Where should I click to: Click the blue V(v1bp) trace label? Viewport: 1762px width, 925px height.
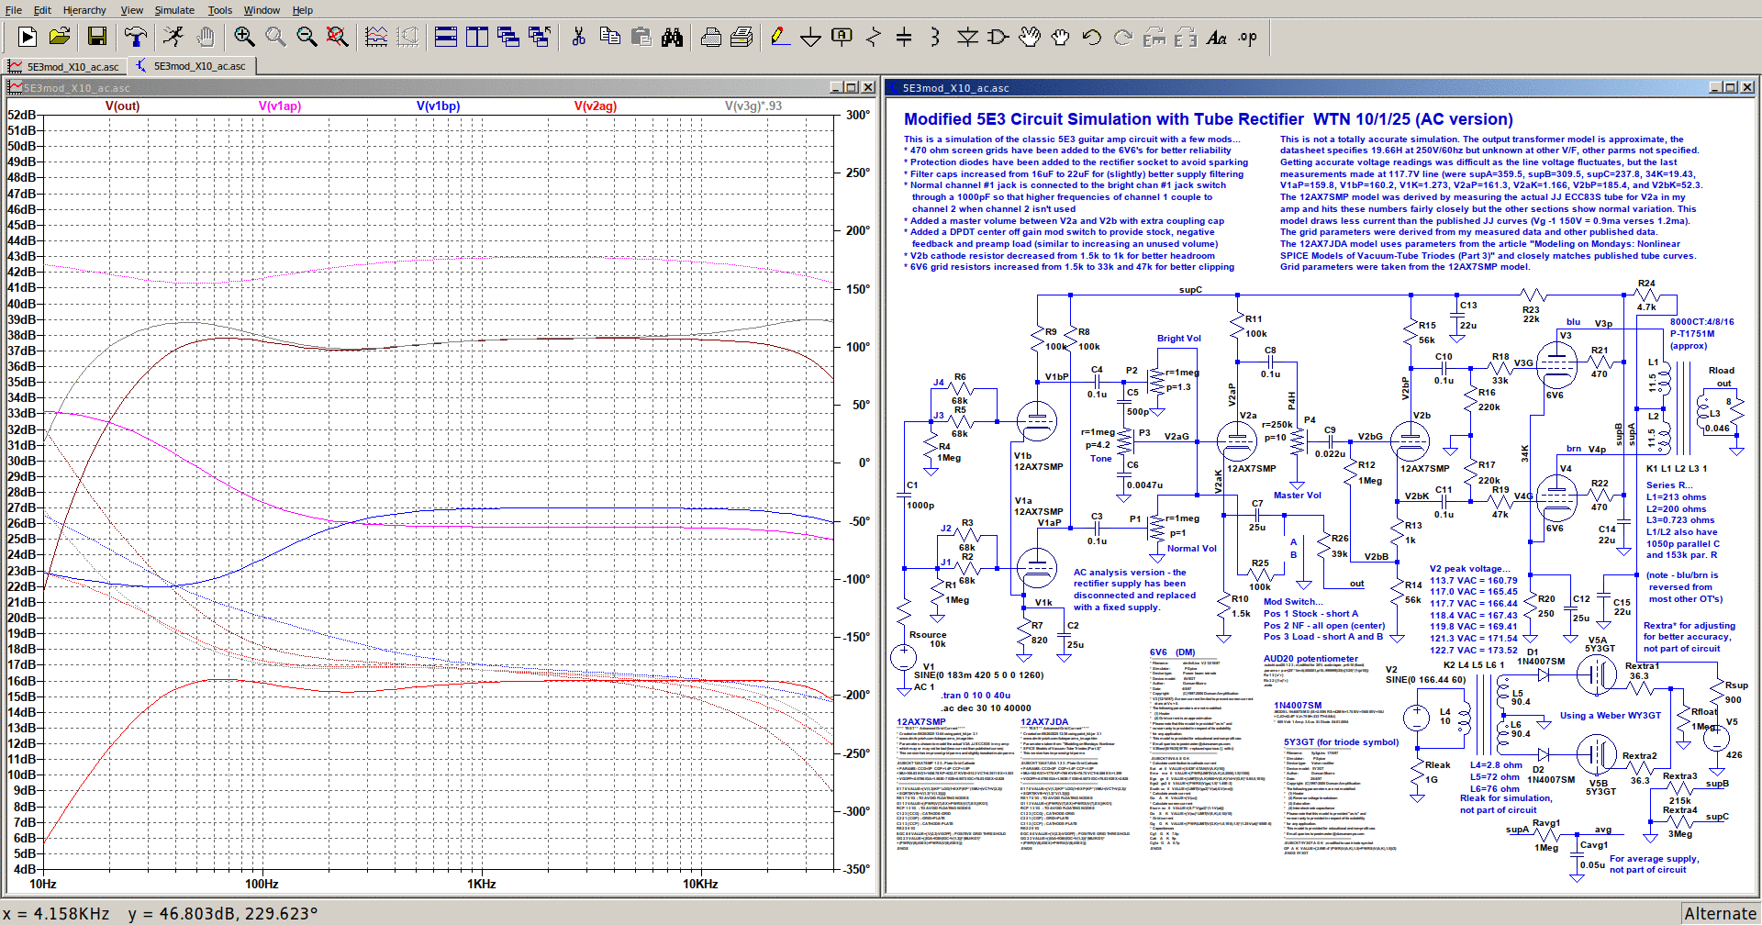pos(438,106)
